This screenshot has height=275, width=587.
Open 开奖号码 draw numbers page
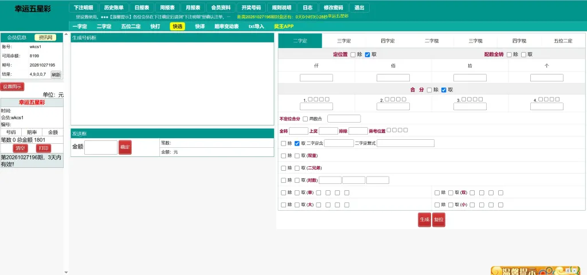tap(251, 7)
